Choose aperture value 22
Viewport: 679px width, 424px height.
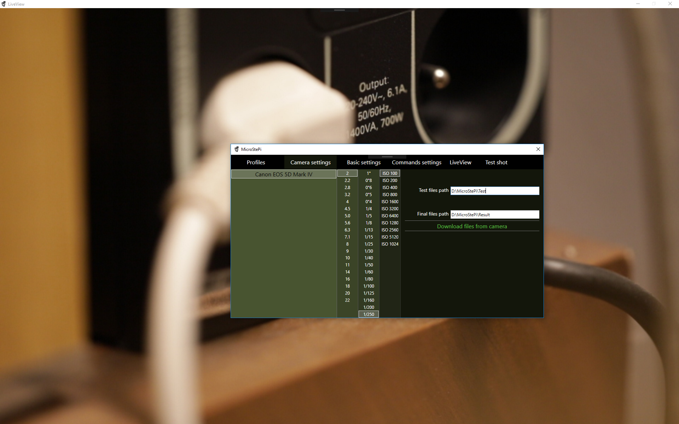pos(347,300)
